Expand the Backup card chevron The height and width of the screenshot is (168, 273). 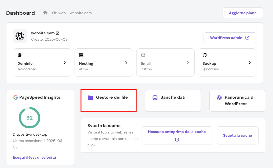(x=250, y=62)
